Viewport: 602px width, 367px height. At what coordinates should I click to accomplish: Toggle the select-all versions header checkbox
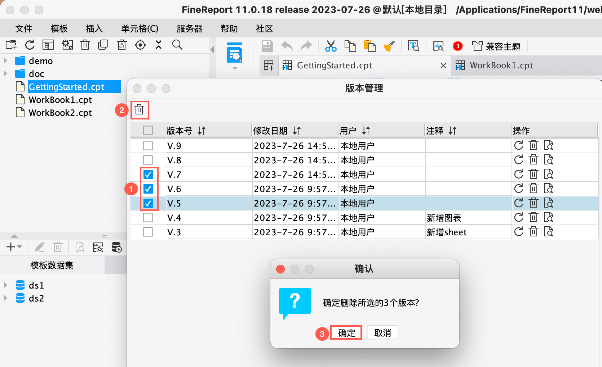coord(148,130)
